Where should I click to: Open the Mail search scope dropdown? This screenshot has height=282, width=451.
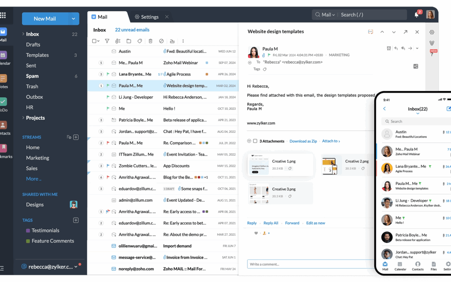tap(328, 15)
